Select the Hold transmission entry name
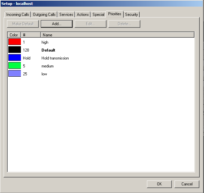This screenshot has height=193, width=204. pyautogui.click(x=55, y=58)
